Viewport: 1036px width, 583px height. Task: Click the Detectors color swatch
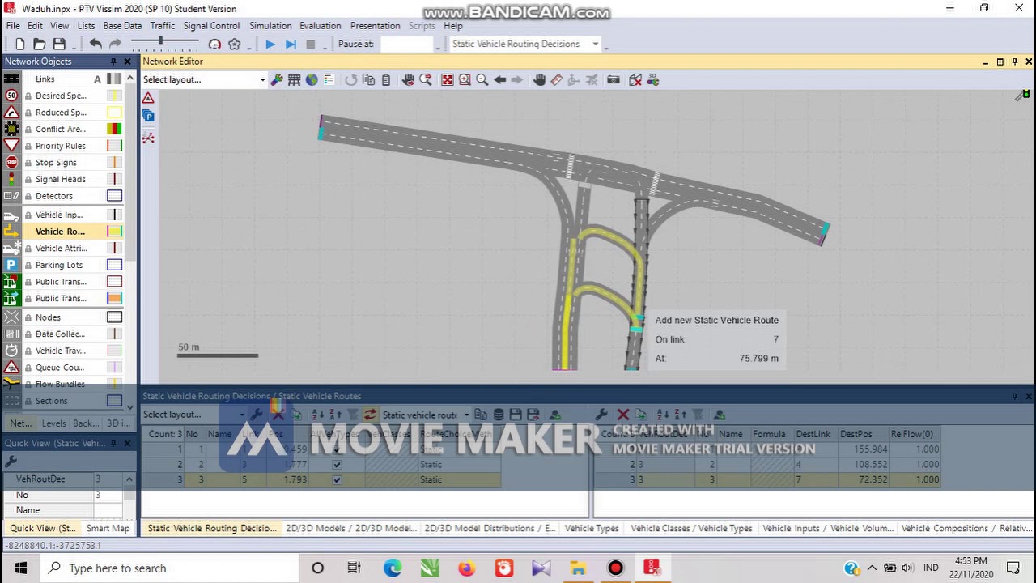click(x=115, y=196)
